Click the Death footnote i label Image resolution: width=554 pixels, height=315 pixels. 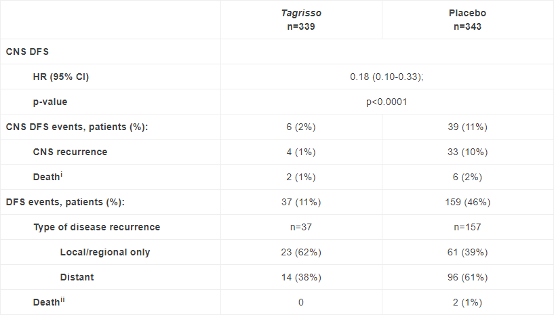(47, 176)
